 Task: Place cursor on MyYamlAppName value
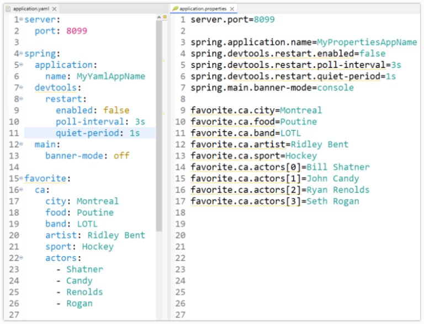(110, 76)
